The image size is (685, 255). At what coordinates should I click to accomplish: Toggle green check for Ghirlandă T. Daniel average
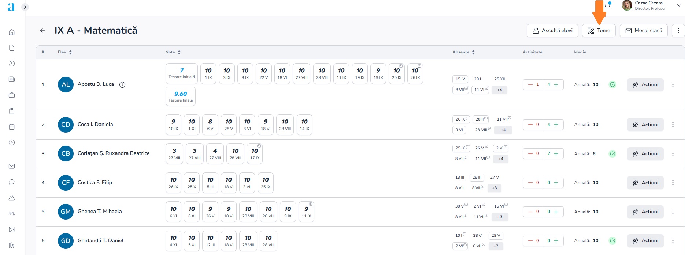[x=612, y=241]
